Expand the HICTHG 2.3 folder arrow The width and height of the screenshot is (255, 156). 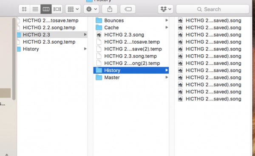(85, 34)
